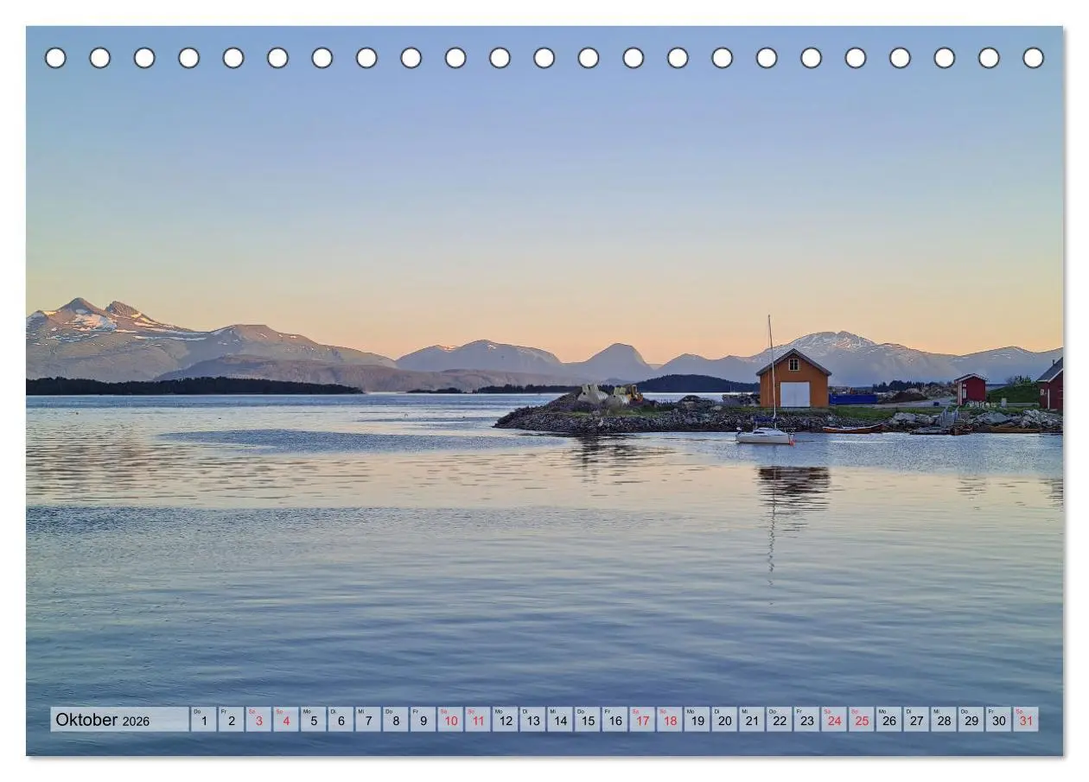This screenshot has height=782, width=1089.
Task: Select day 15 (Do) cell
Action: (x=588, y=720)
